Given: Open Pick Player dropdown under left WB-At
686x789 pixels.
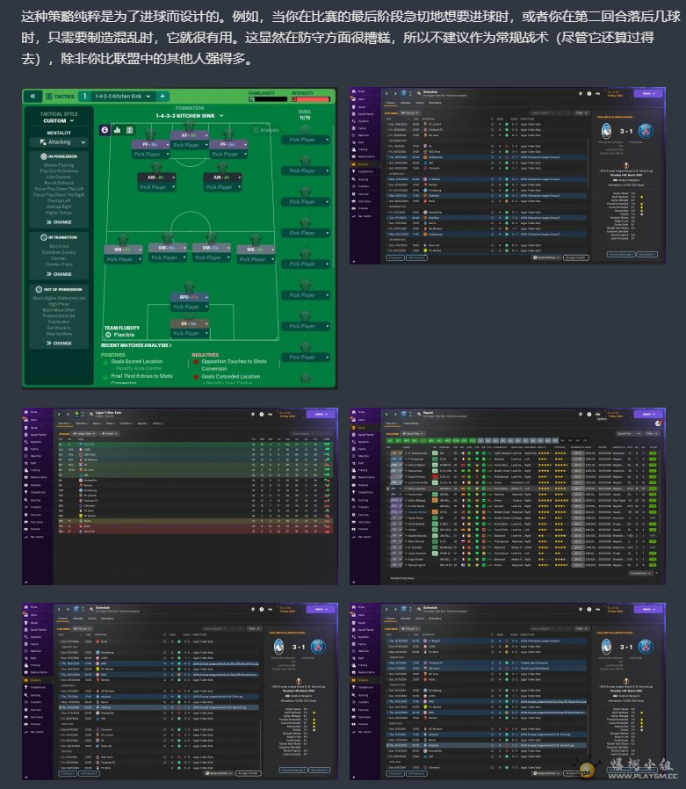Looking at the screenshot, I should tap(123, 259).
